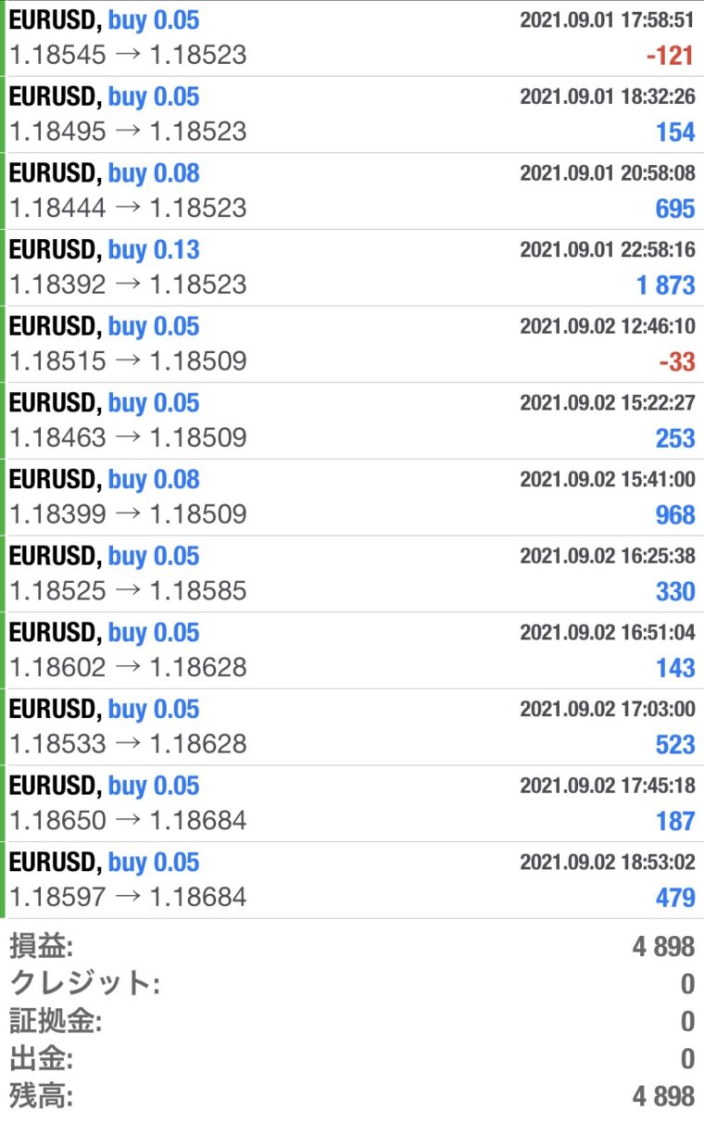Open the EURUSD trade with loss -121
Image resolution: width=704 pixels, height=1123 pixels.
[352, 38]
